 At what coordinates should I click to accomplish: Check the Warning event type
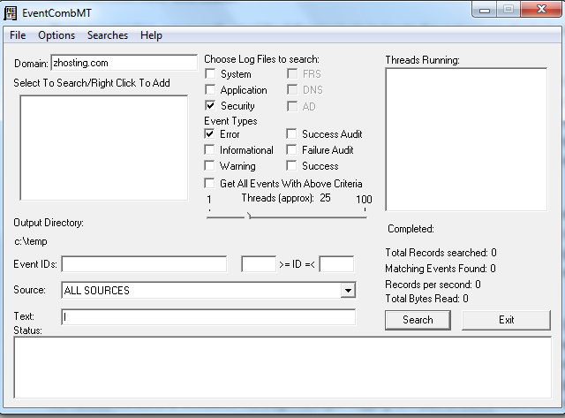pos(209,165)
